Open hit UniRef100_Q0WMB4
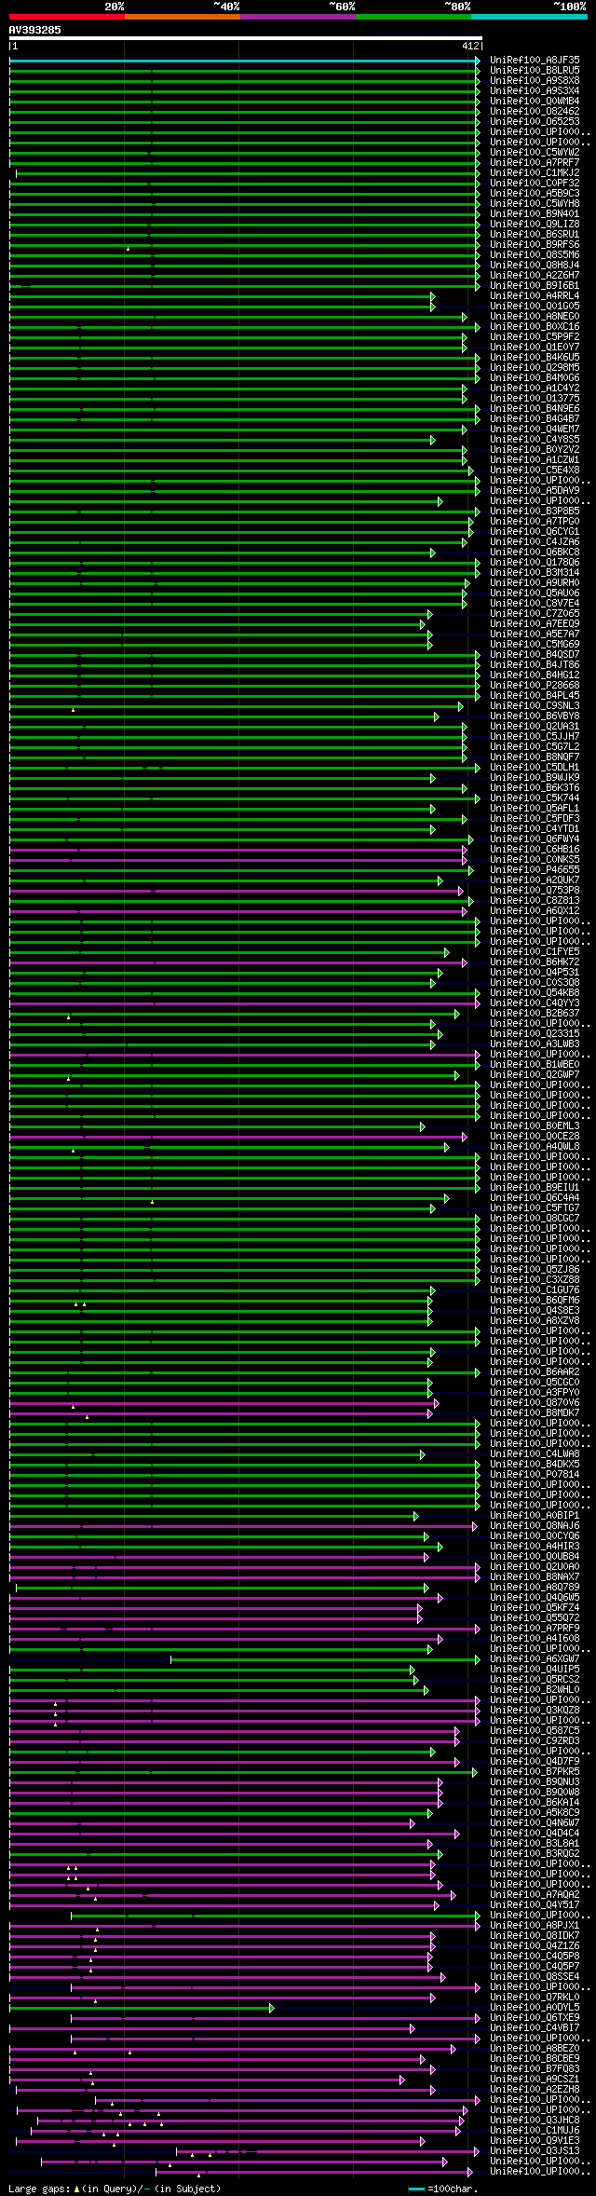Viewport: 596px width, 2196px height. coord(535,102)
